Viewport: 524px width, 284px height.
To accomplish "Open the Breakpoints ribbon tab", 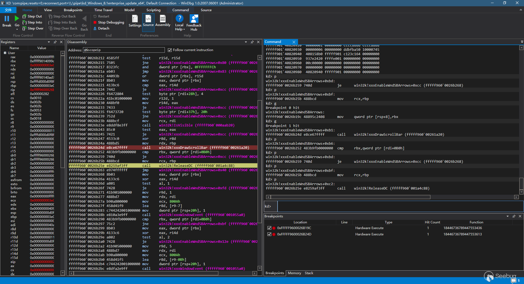I will pos(73,10).
